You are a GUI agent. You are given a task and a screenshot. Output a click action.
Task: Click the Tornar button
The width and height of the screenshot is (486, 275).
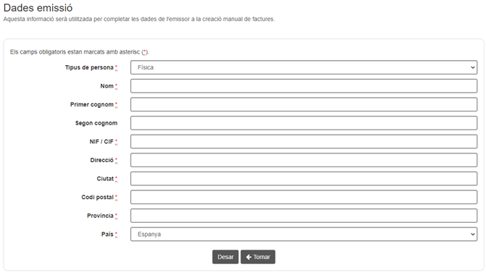(x=258, y=257)
